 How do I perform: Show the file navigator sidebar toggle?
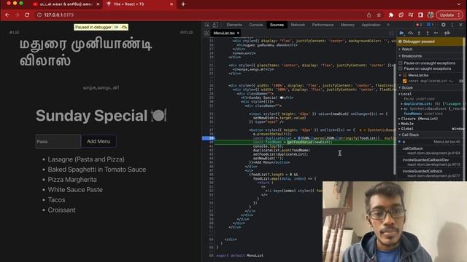point(207,33)
